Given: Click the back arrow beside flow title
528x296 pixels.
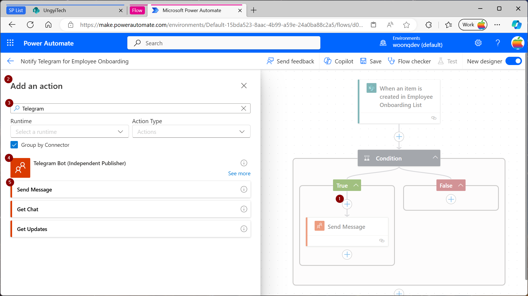Looking at the screenshot, I should coord(10,61).
